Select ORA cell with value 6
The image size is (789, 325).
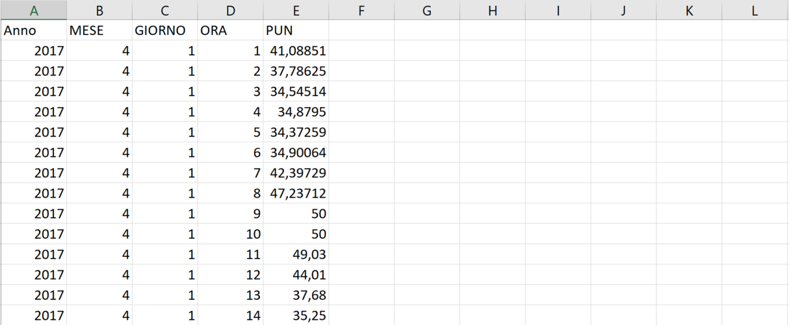[x=231, y=153]
